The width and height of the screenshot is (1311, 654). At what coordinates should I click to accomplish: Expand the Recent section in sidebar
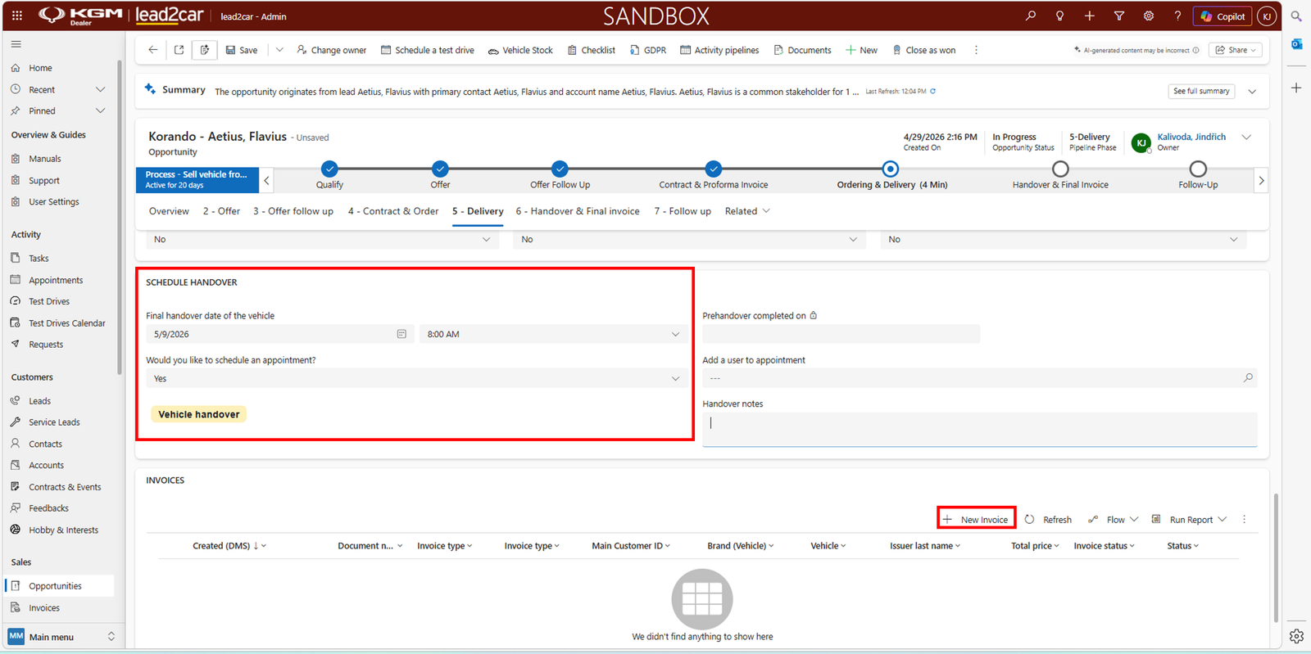(x=100, y=89)
